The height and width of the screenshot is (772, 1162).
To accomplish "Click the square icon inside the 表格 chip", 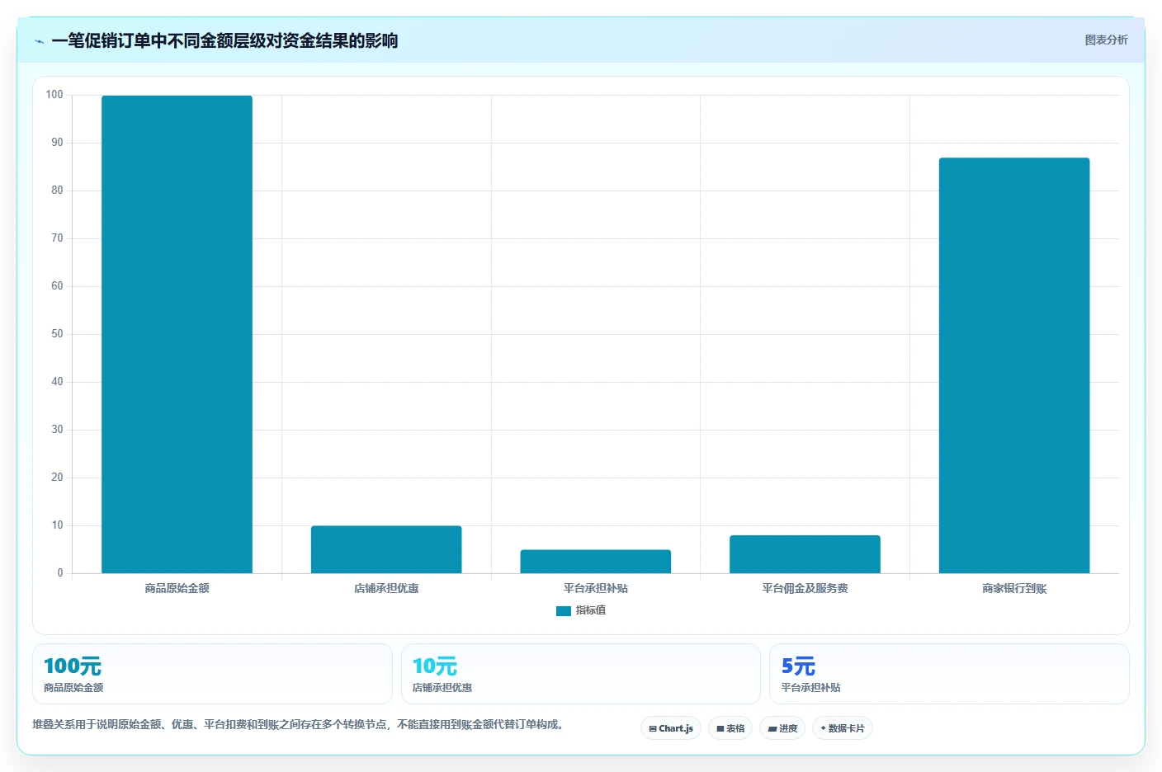I will 720,729.
